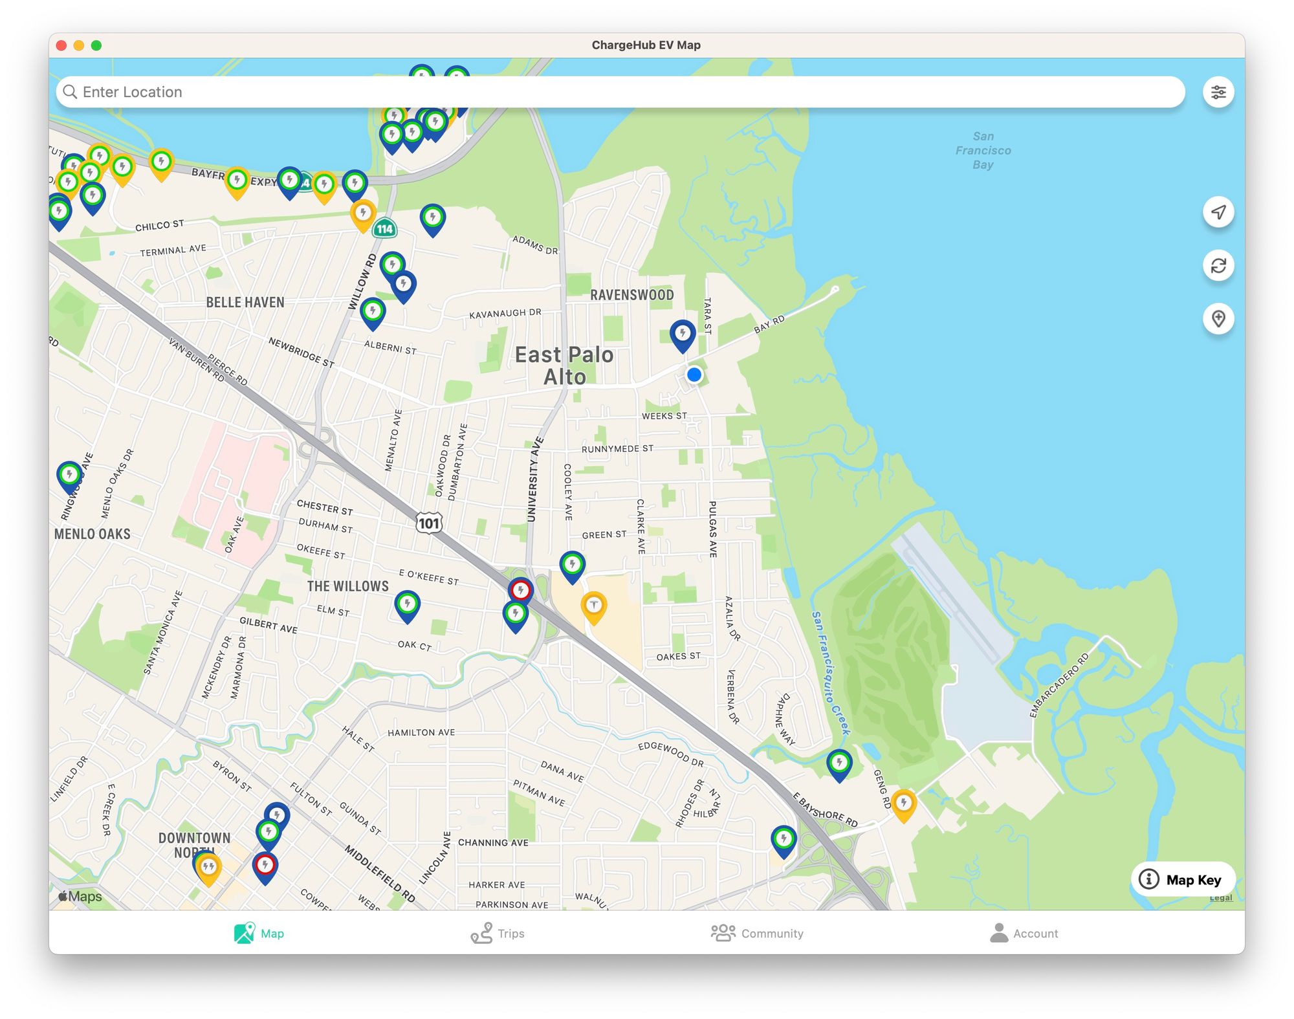Open the Trips tab

pos(498,933)
